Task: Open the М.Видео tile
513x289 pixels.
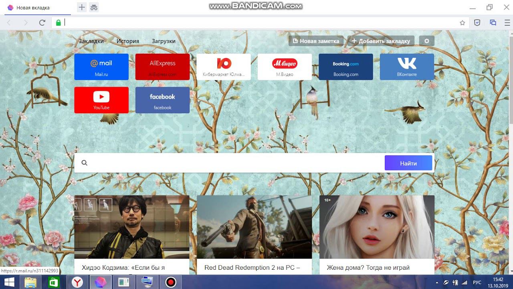Action: (285, 67)
